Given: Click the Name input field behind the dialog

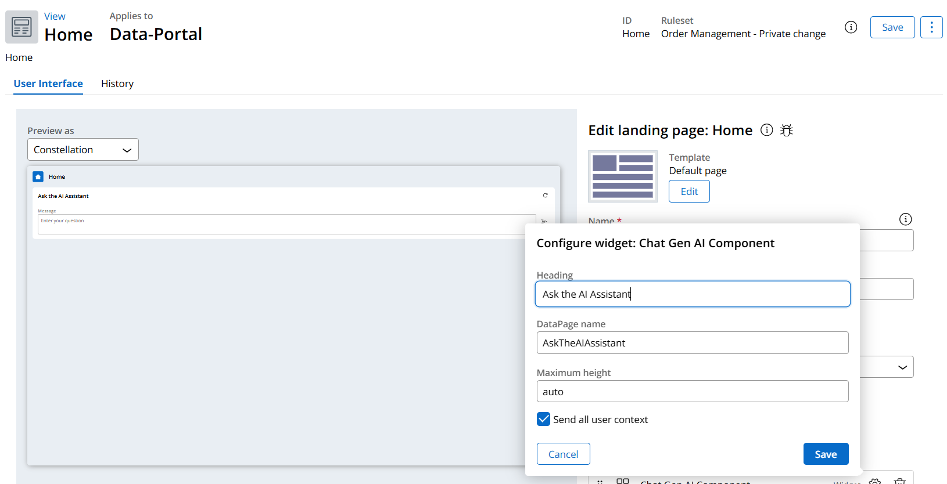Looking at the screenshot, I should [886, 240].
